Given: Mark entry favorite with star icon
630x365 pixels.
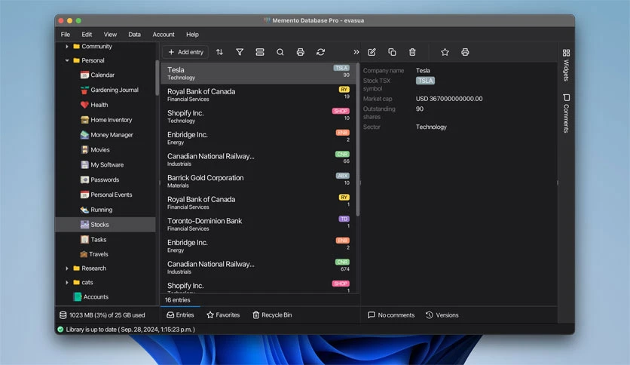Looking at the screenshot, I should click(x=445, y=52).
